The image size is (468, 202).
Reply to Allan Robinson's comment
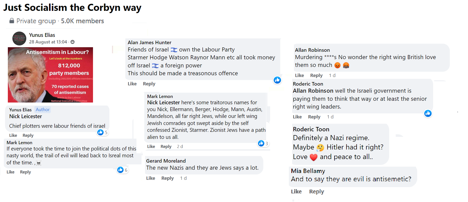[x=316, y=75]
